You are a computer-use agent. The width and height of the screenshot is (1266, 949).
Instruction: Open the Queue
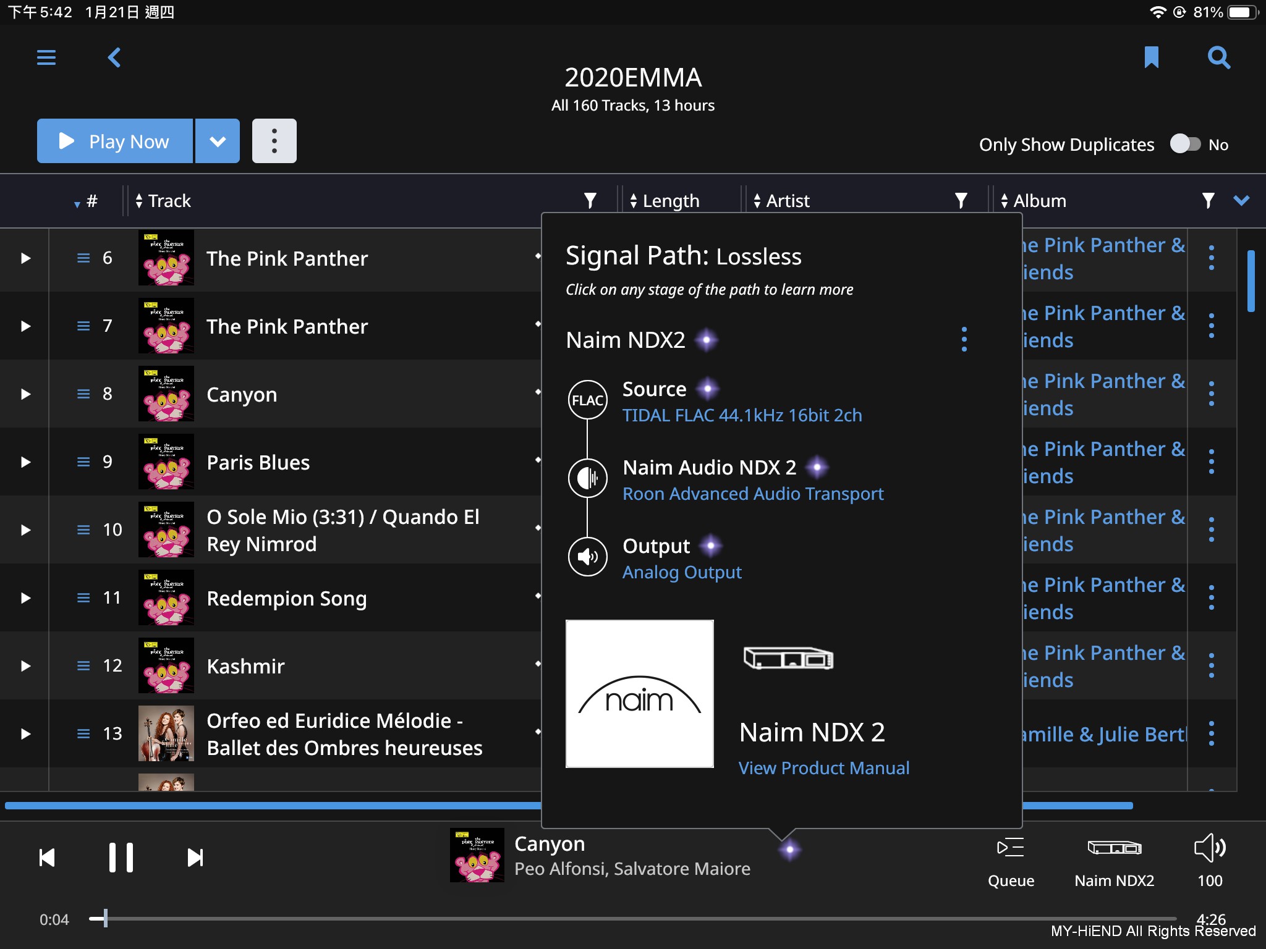(x=1011, y=863)
